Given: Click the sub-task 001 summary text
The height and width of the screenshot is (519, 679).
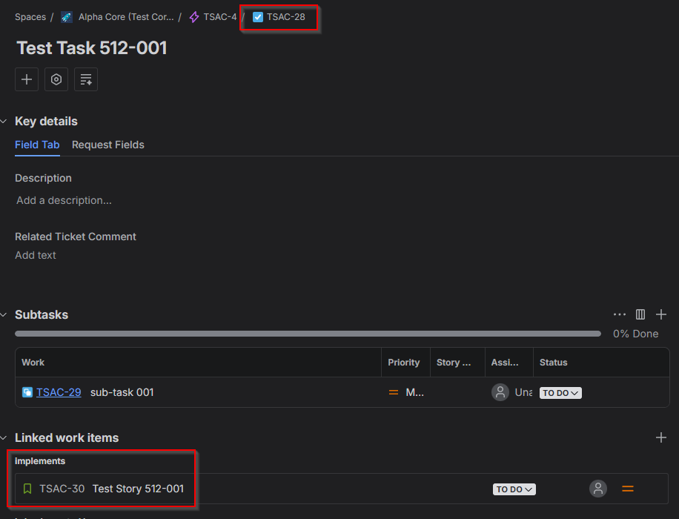Looking at the screenshot, I should 122,392.
